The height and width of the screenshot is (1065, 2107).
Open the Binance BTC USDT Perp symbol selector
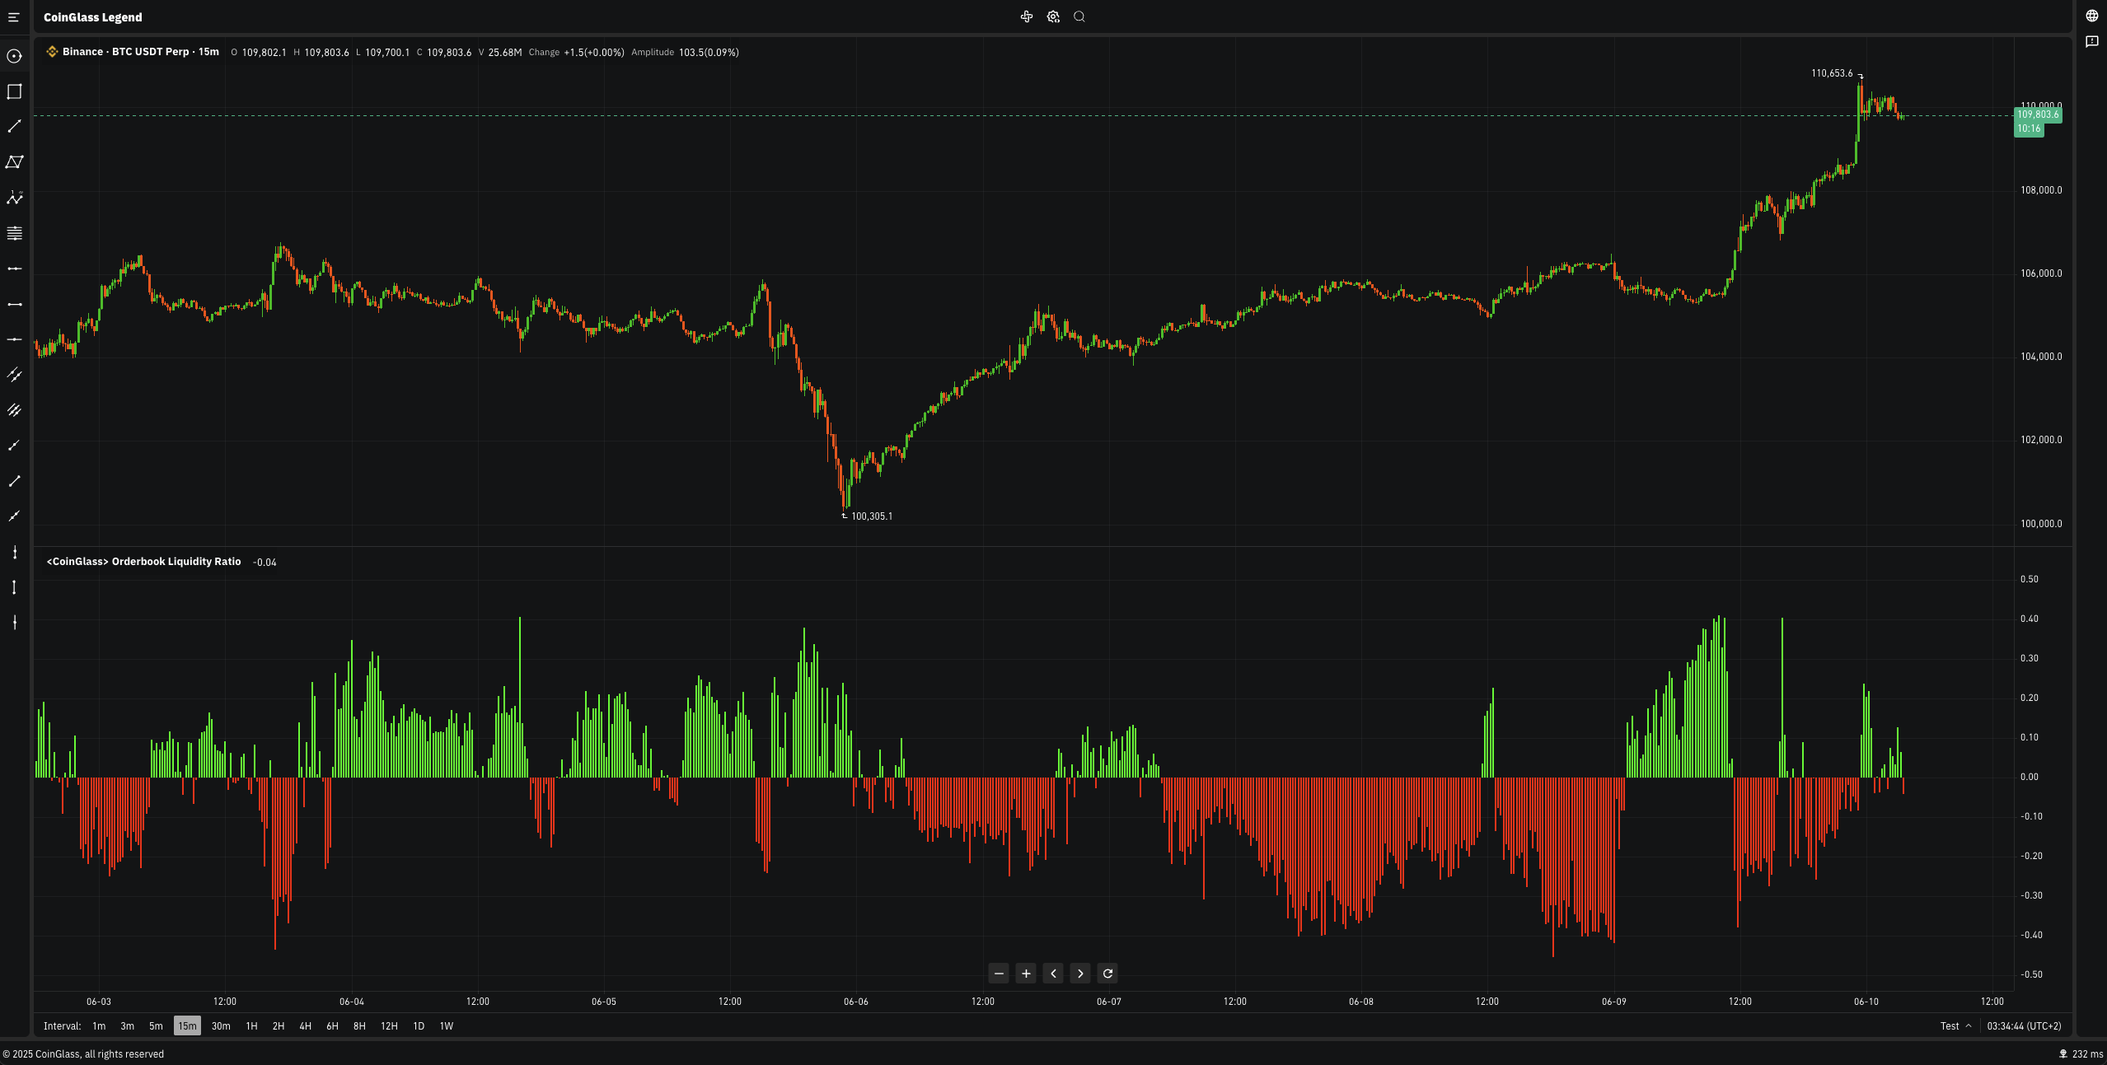click(133, 52)
